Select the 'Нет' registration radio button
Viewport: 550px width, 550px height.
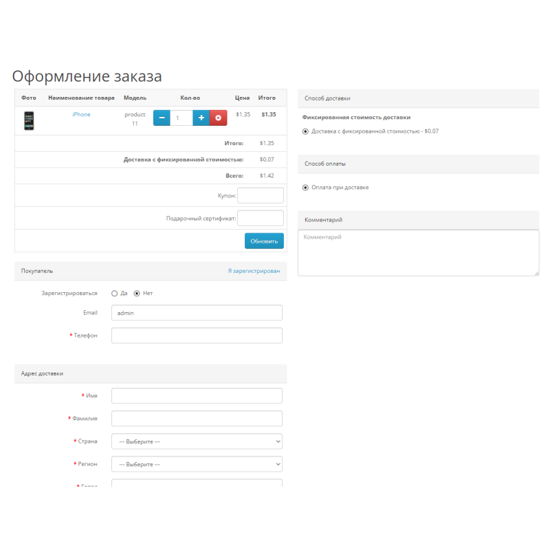point(137,294)
